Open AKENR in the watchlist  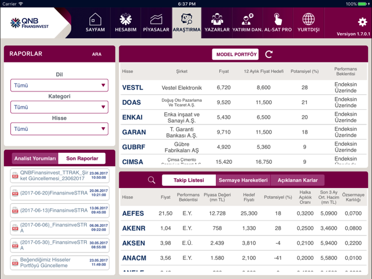244,228
